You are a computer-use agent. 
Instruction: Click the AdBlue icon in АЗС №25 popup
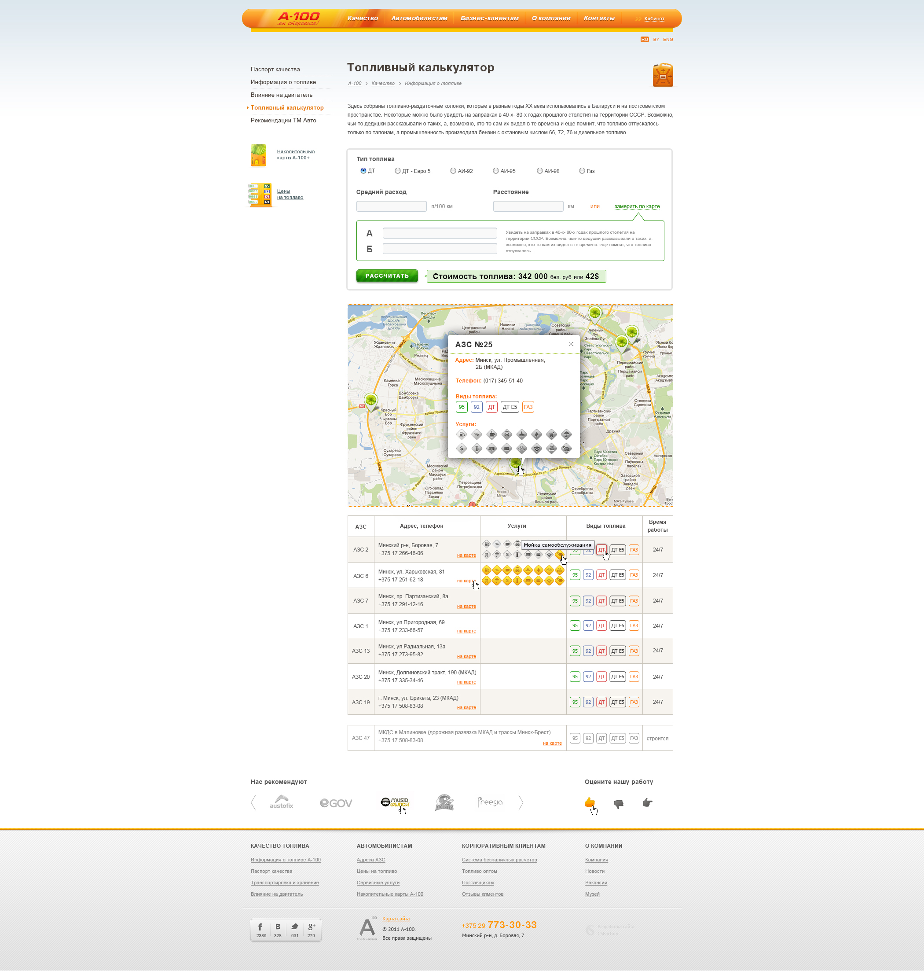(x=552, y=449)
